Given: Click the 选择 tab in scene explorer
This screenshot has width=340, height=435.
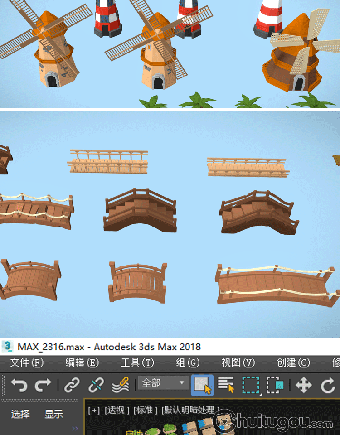Looking at the screenshot, I should (20, 414).
